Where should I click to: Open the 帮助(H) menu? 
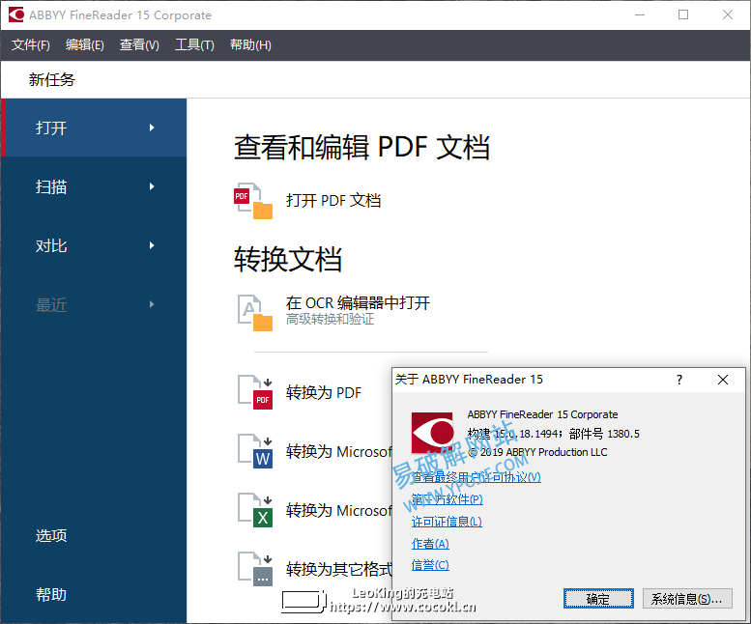(x=250, y=45)
